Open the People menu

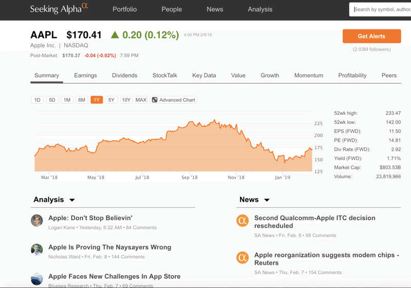(x=172, y=9)
